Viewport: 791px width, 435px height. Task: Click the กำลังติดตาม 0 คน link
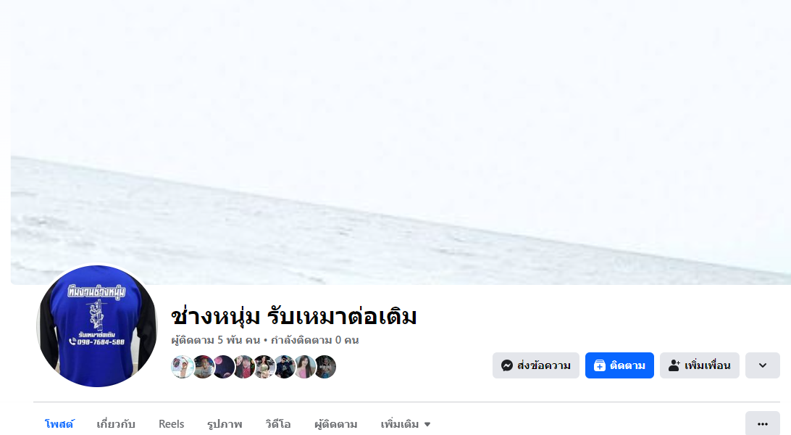coord(315,340)
